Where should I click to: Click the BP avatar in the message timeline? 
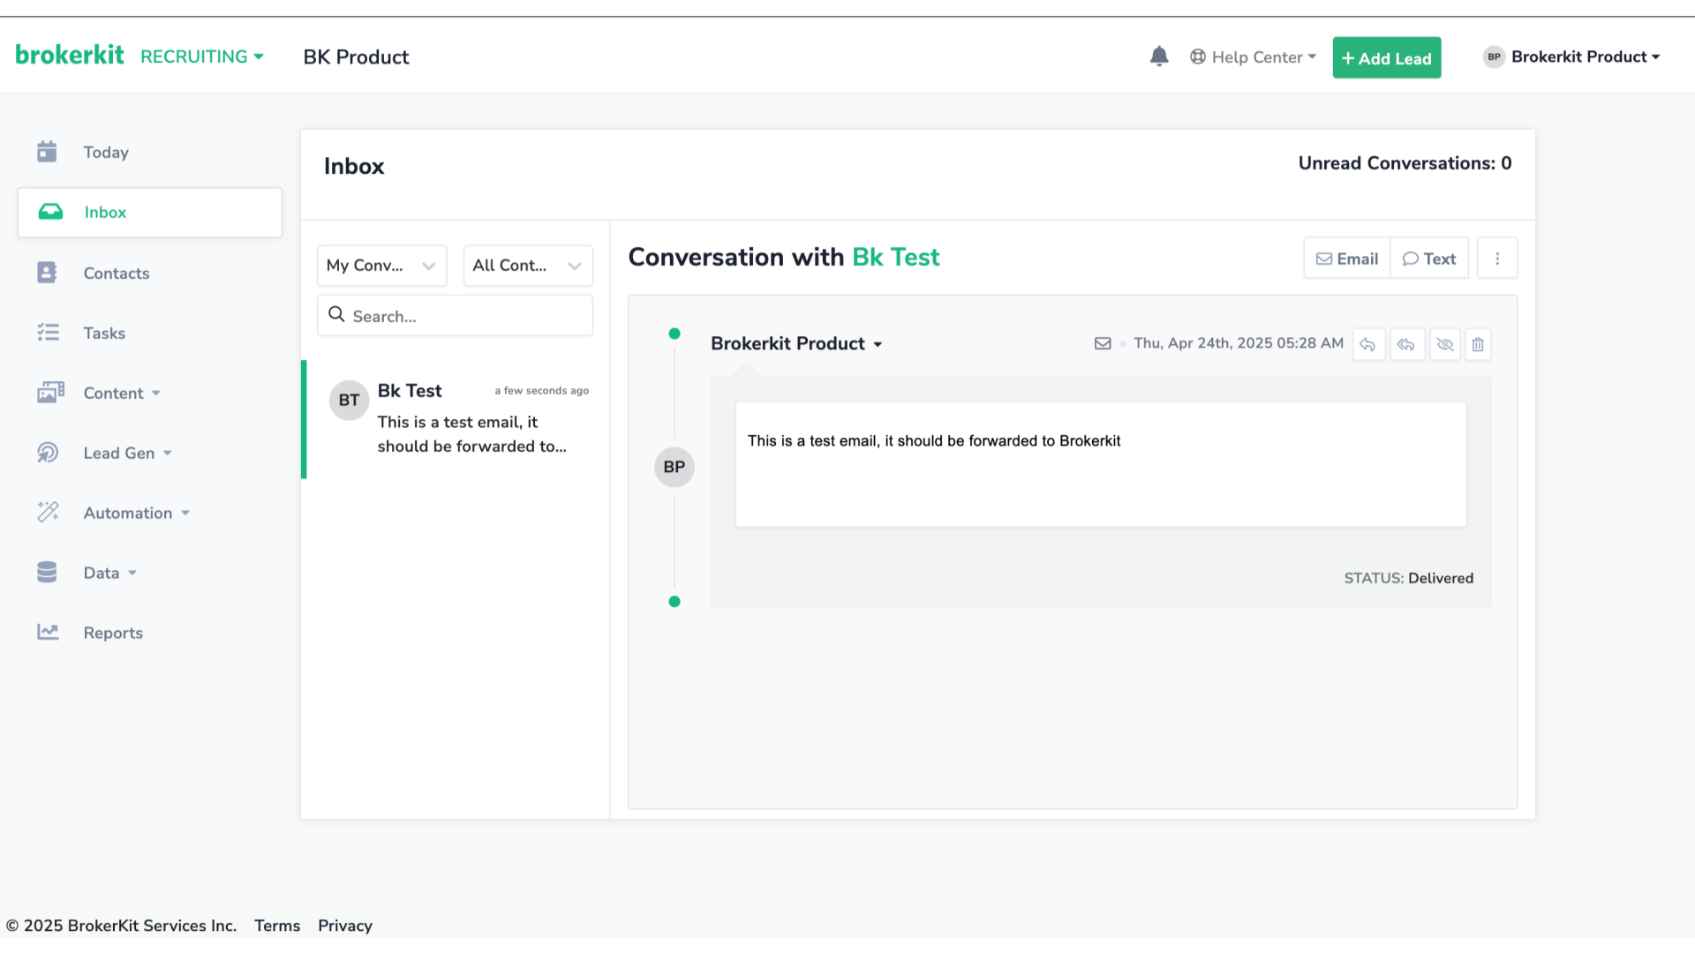674,467
